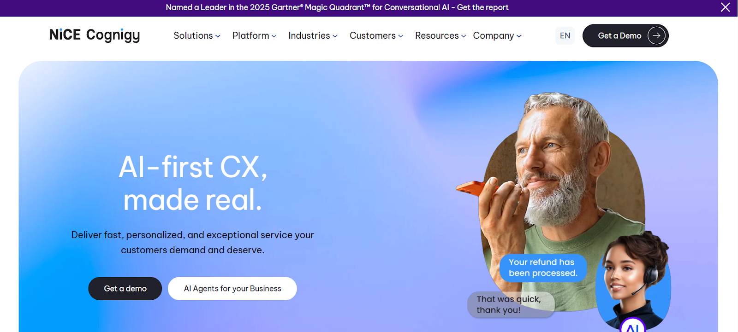
Task: Open the Company menu item
Action: point(497,35)
